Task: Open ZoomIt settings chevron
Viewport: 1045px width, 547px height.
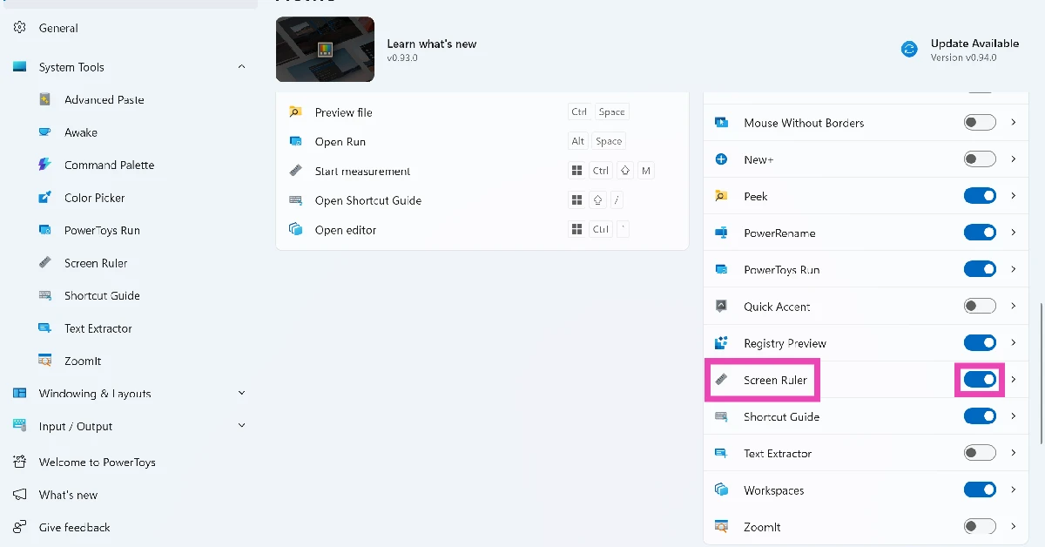Action: tap(1014, 526)
